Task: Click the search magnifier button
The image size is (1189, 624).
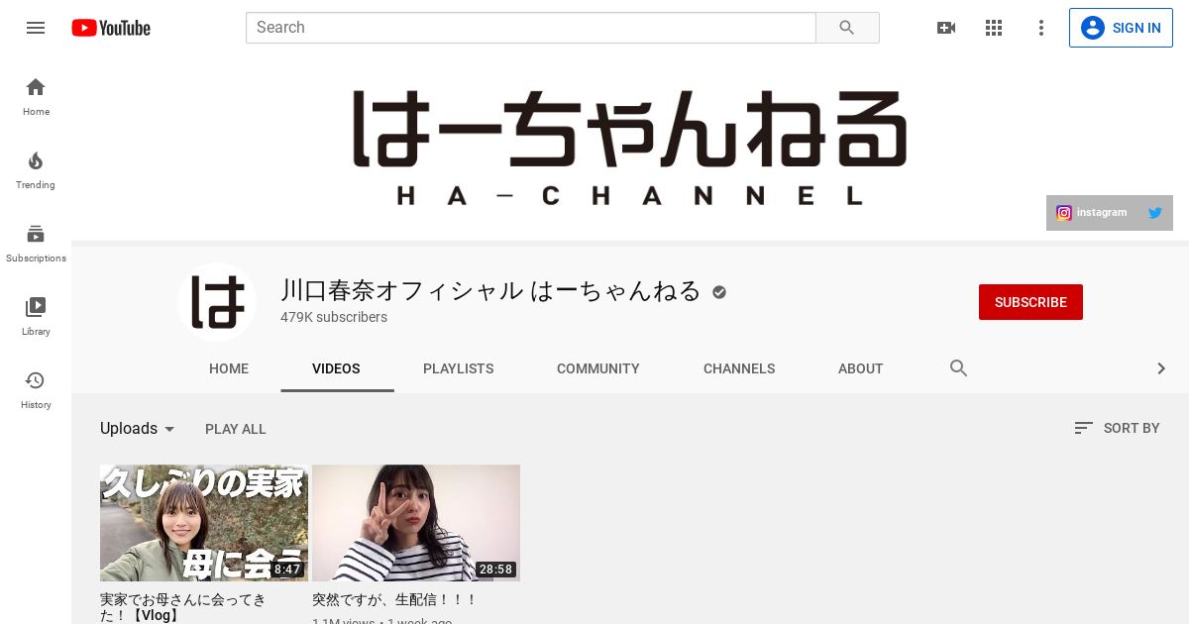Action: click(x=847, y=28)
